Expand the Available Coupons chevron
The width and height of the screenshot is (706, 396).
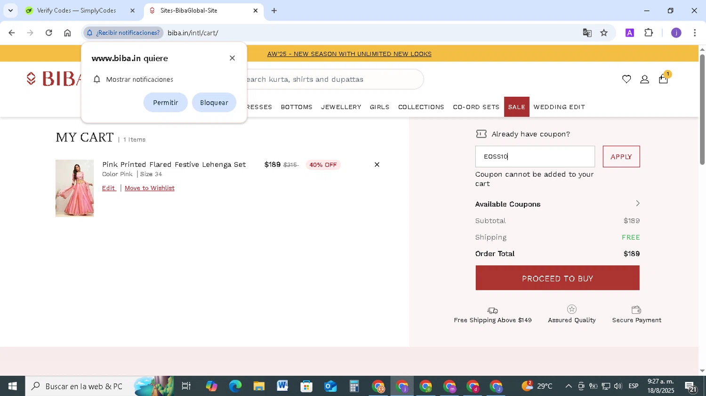pos(638,203)
